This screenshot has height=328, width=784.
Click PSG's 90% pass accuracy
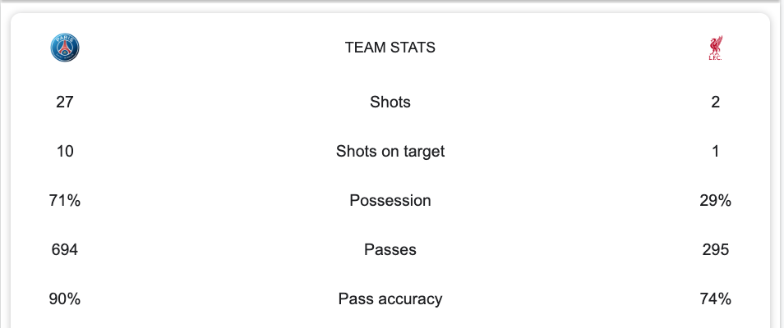coord(64,299)
